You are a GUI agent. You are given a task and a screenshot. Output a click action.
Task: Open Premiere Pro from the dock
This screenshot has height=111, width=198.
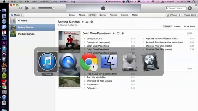4,43
